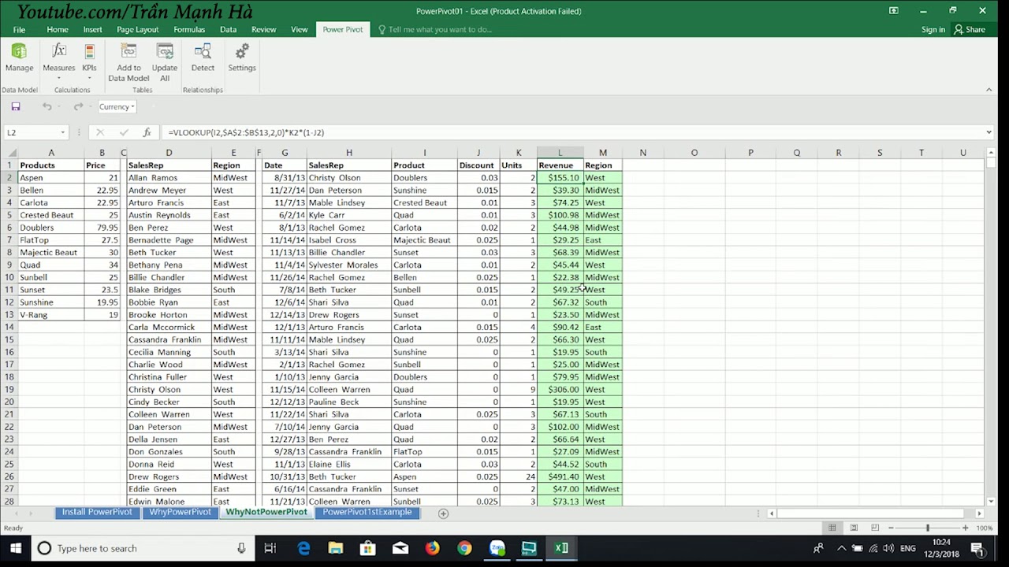Open the Action Center notifications

977,548
